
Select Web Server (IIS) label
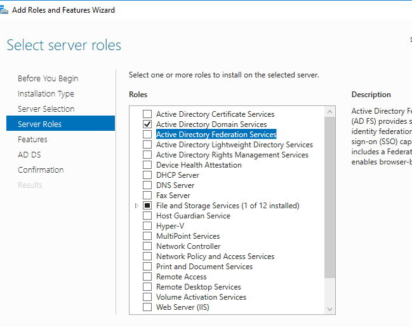[183, 307]
